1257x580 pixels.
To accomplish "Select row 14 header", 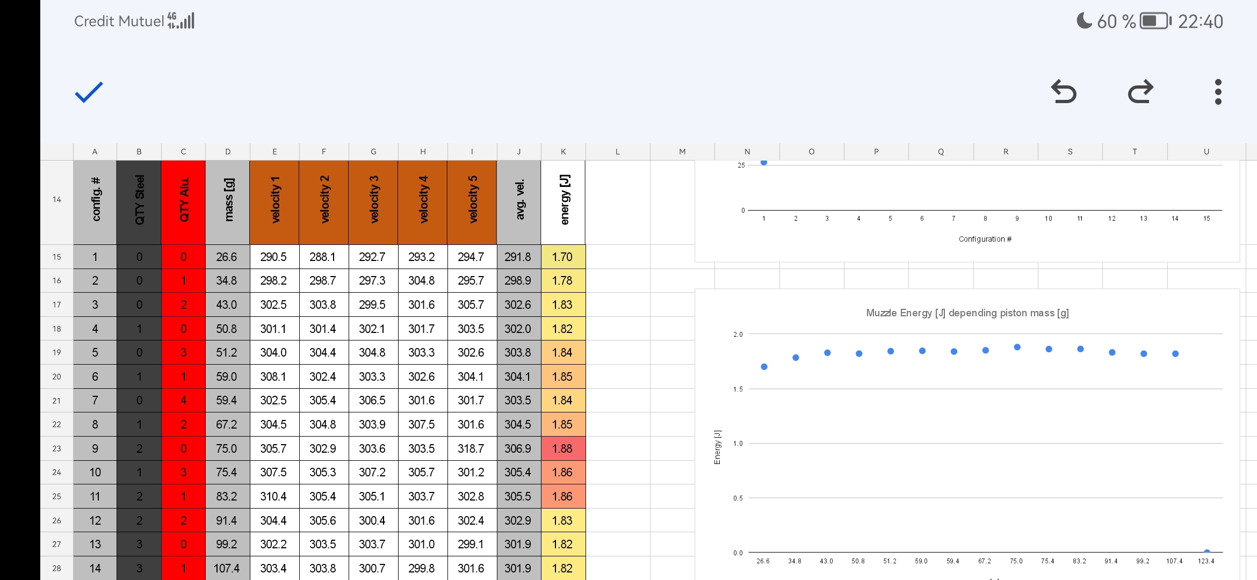I will pyautogui.click(x=57, y=200).
